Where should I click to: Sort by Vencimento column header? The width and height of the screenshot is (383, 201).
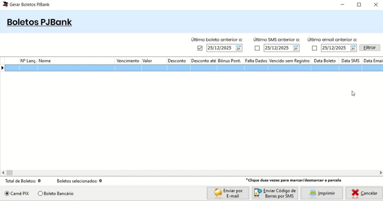(x=128, y=61)
